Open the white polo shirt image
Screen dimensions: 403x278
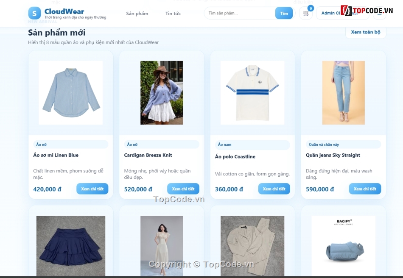coord(252,93)
